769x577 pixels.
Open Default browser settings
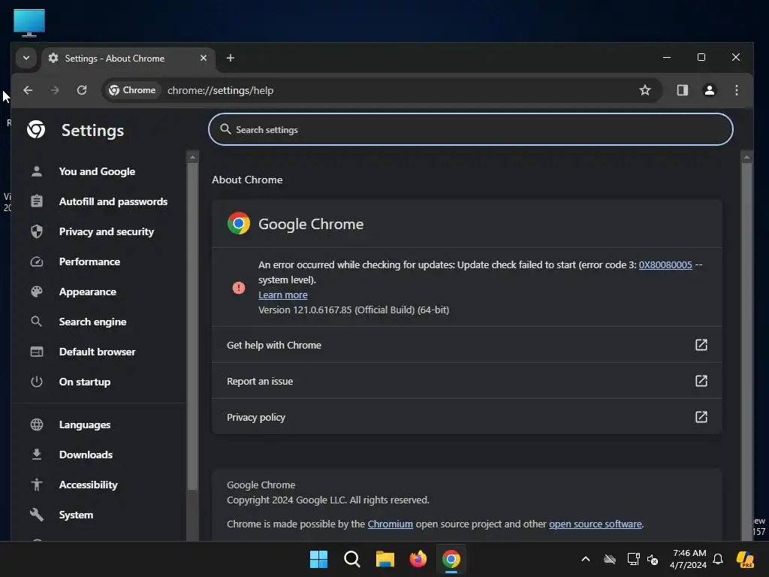97,352
